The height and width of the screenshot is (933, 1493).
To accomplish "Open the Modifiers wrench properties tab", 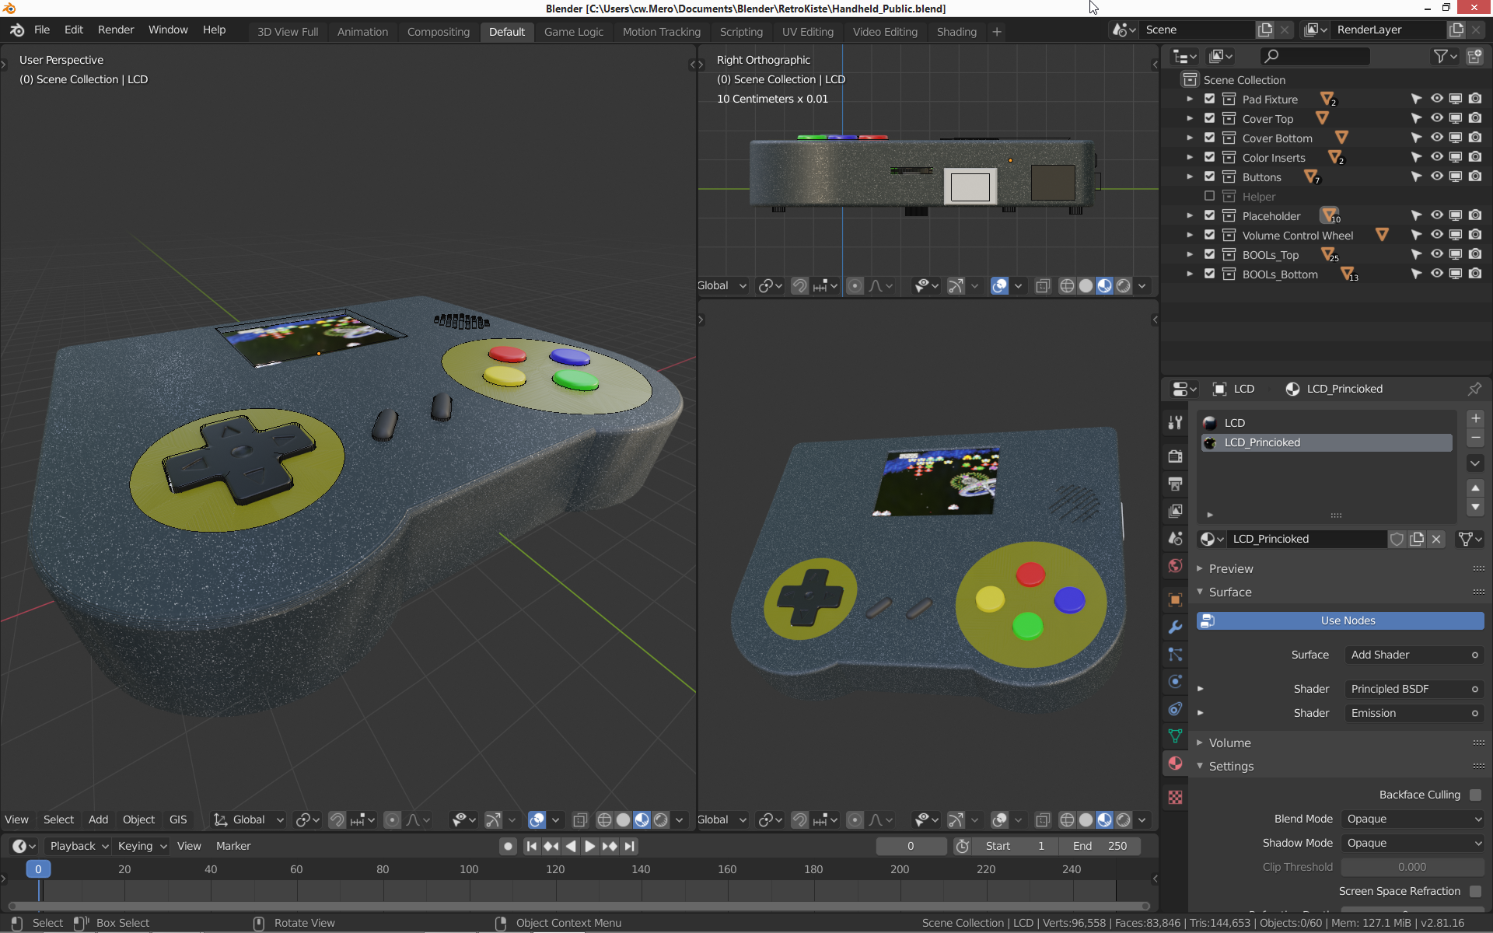I will [x=1175, y=627].
